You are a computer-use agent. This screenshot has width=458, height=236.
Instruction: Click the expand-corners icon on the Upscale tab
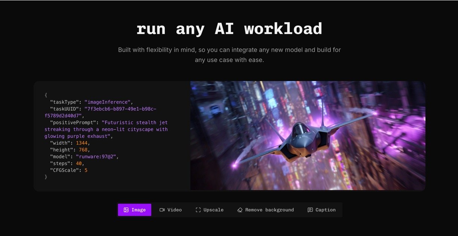coord(198,210)
